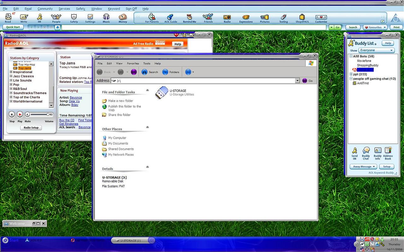Open the Favourites dropdown
The height and width of the screenshot is (252, 404).
pyautogui.click(x=375, y=27)
